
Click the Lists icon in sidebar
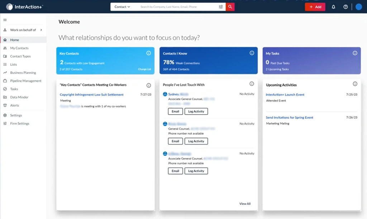pos(5,65)
